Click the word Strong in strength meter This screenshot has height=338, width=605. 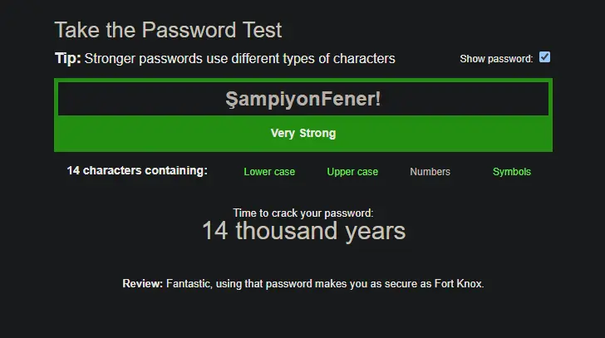tap(317, 134)
